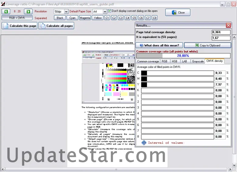Click Copy to Clipboard button
The width and height of the screenshot is (237, 172).
coord(208,45)
